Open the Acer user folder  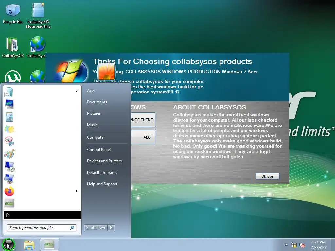pyautogui.click(x=91, y=91)
